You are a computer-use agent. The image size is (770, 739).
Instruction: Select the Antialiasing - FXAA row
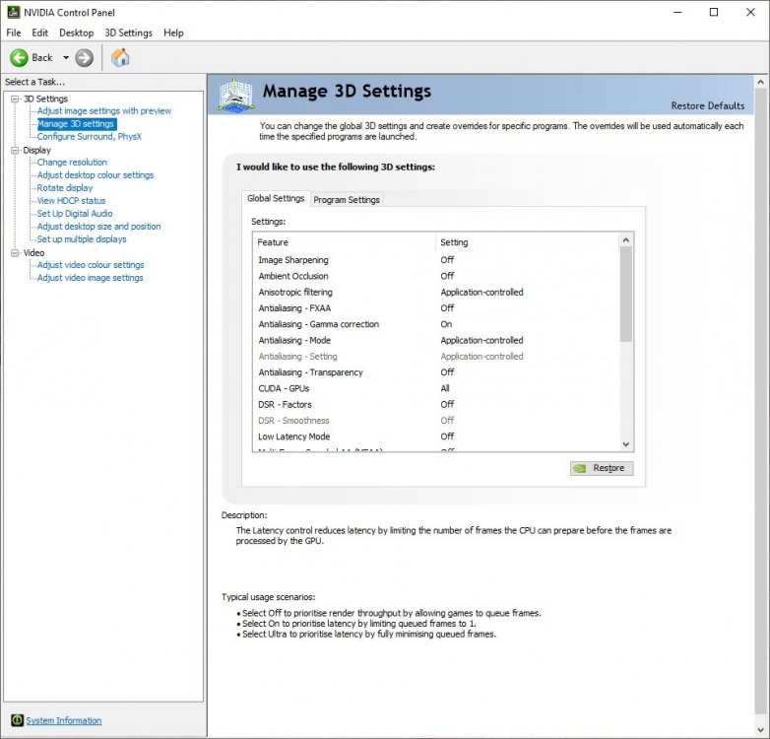tap(435, 308)
